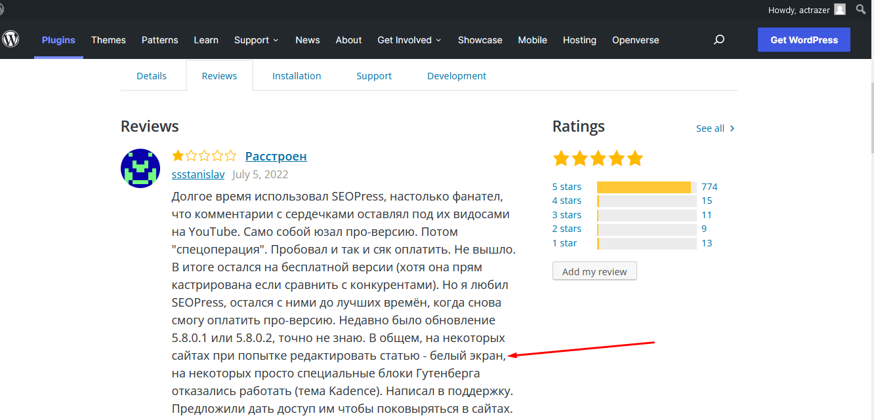Open the About menu item
The height and width of the screenshot is (420, 874).
pyautogui.click(x=348, y=40)
